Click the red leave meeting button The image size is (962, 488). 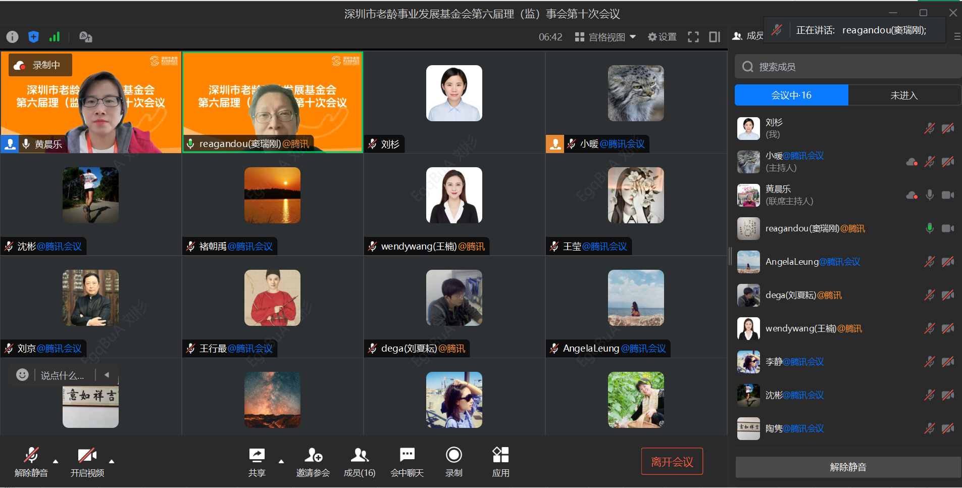click(672, 461)
